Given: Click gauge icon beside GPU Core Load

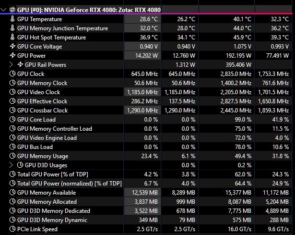Looking at the screenshot, I should click(x=12, y=119).
